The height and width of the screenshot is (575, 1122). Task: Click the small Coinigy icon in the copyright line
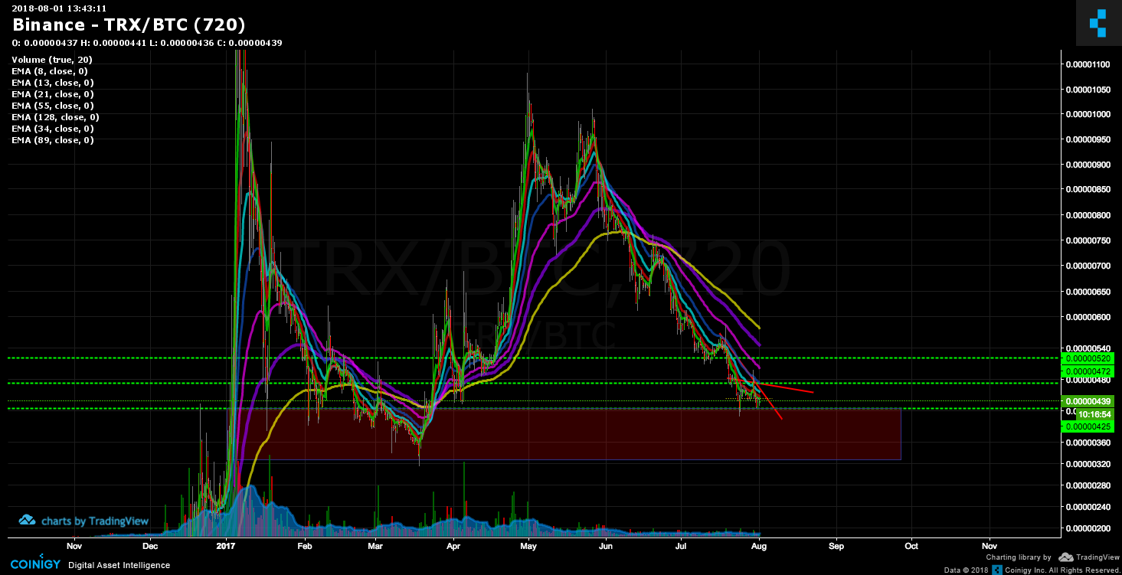coord(997,570)
